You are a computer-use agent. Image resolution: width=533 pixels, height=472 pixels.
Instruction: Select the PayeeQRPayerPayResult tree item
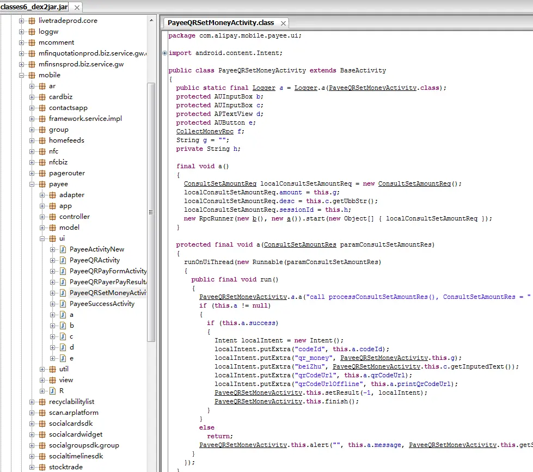(x=108, y=282)
